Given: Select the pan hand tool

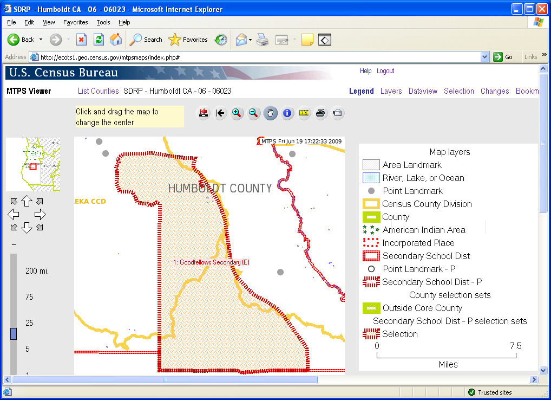Looking at the screenshot, I should click(270, 113).
